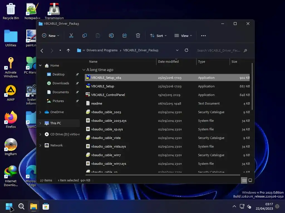Open Recycle Bin on desktop

11,11
